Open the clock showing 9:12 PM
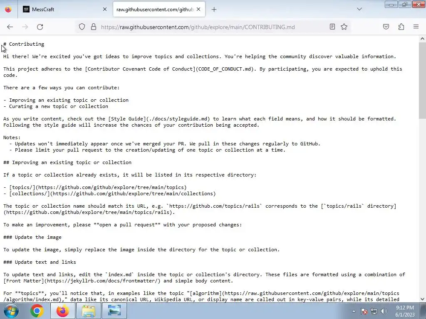426x319 pixels. 405,311
